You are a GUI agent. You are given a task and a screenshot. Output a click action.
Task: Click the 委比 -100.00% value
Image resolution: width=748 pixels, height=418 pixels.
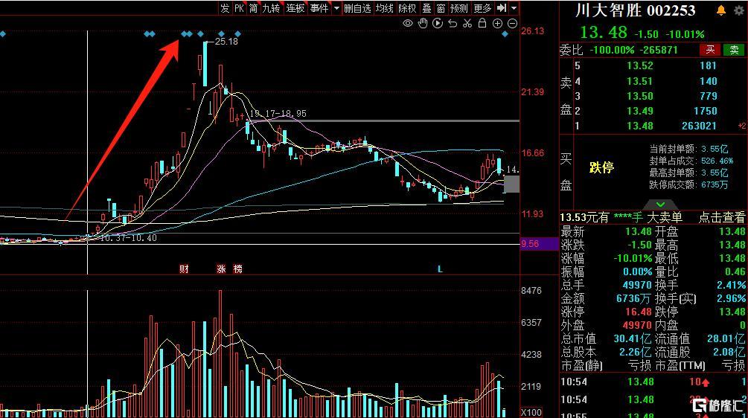coord(612,50)
